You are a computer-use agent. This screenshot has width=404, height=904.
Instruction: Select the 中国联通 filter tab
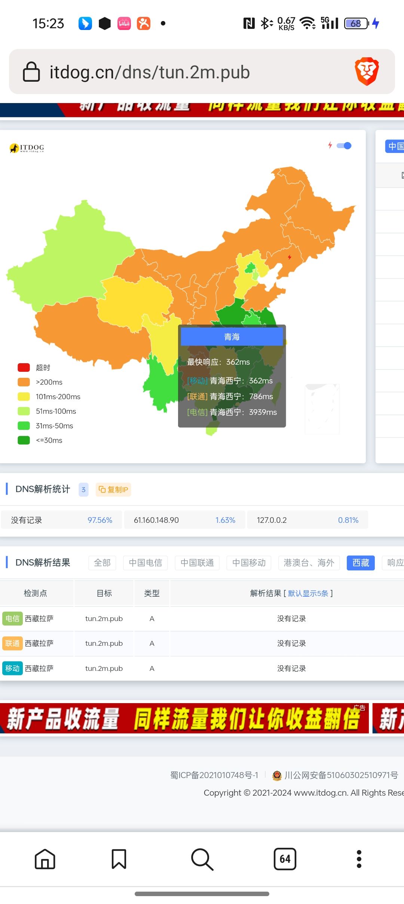(x=197, y=563)
